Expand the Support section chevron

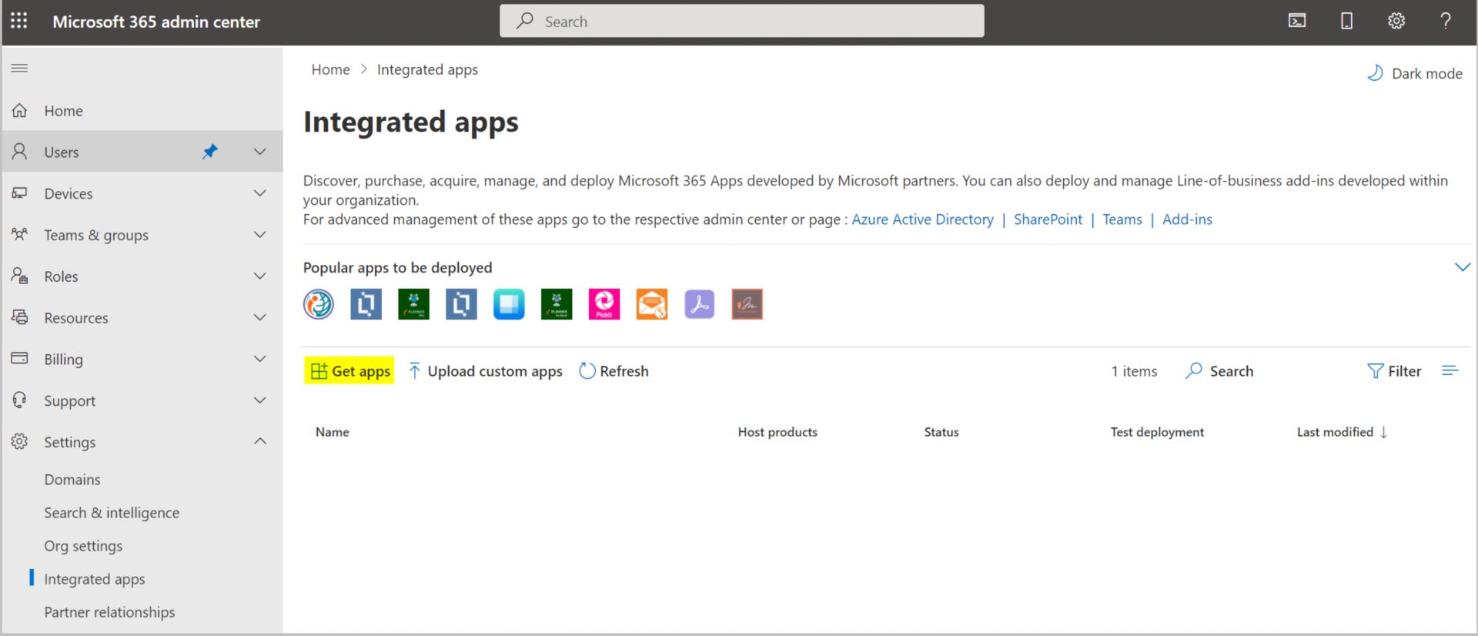(260, 400)
